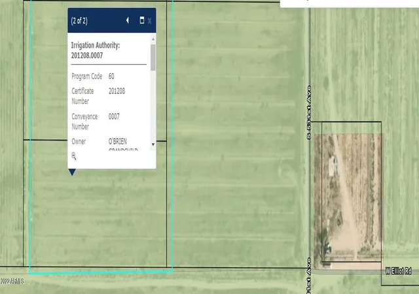The image size is (419, 294).
Task: Click the Certificate Number field label
Action: [82, 96]
